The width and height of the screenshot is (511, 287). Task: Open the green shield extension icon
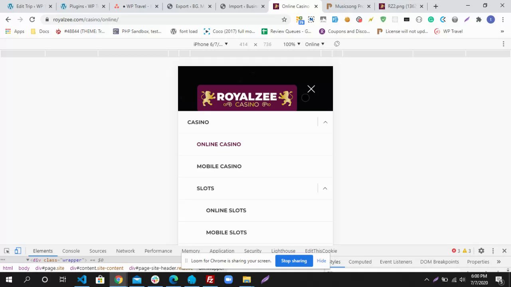pos(383,20)
